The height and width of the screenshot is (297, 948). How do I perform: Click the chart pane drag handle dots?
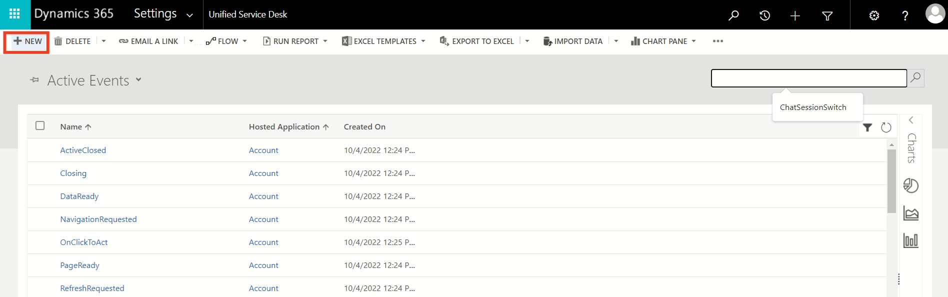point(899,279)
